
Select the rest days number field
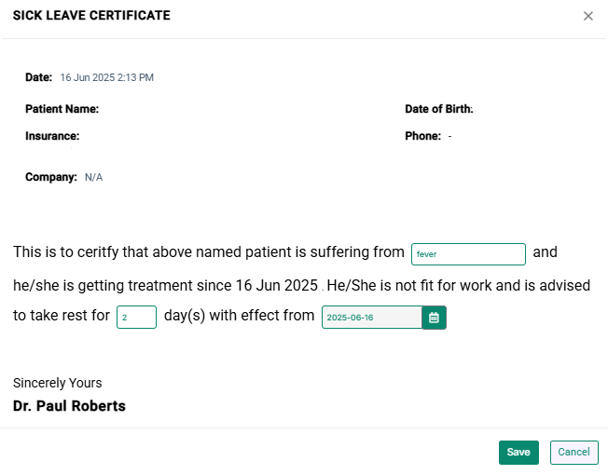click(x=136, y=317)
